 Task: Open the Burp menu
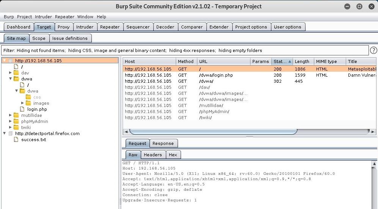coord(9,17)
